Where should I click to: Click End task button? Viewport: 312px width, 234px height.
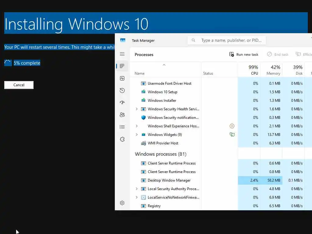278,55
